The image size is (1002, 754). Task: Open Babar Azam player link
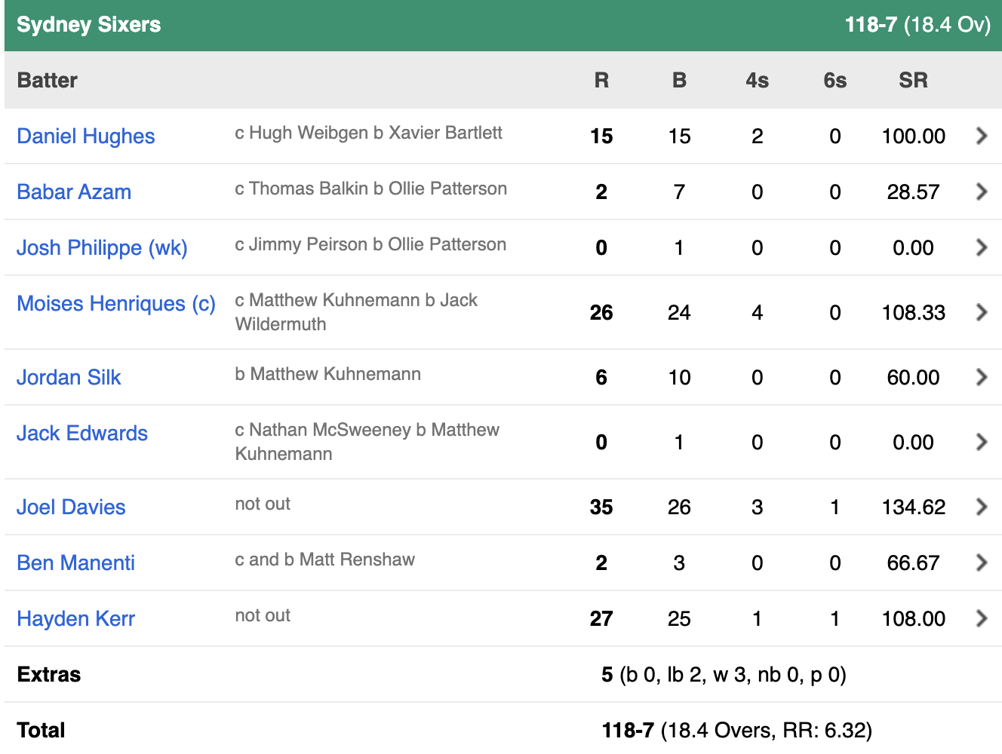coord(74,192)
